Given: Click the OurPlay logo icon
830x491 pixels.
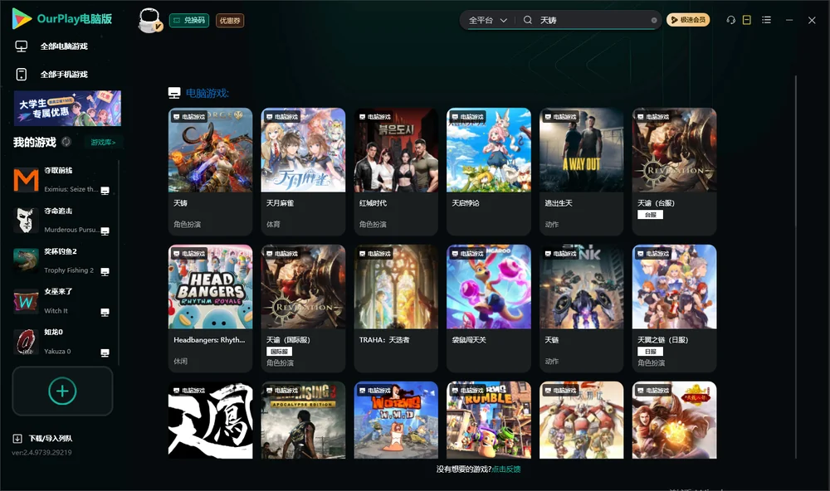Looking at the screenshot, I should point(22,19).
